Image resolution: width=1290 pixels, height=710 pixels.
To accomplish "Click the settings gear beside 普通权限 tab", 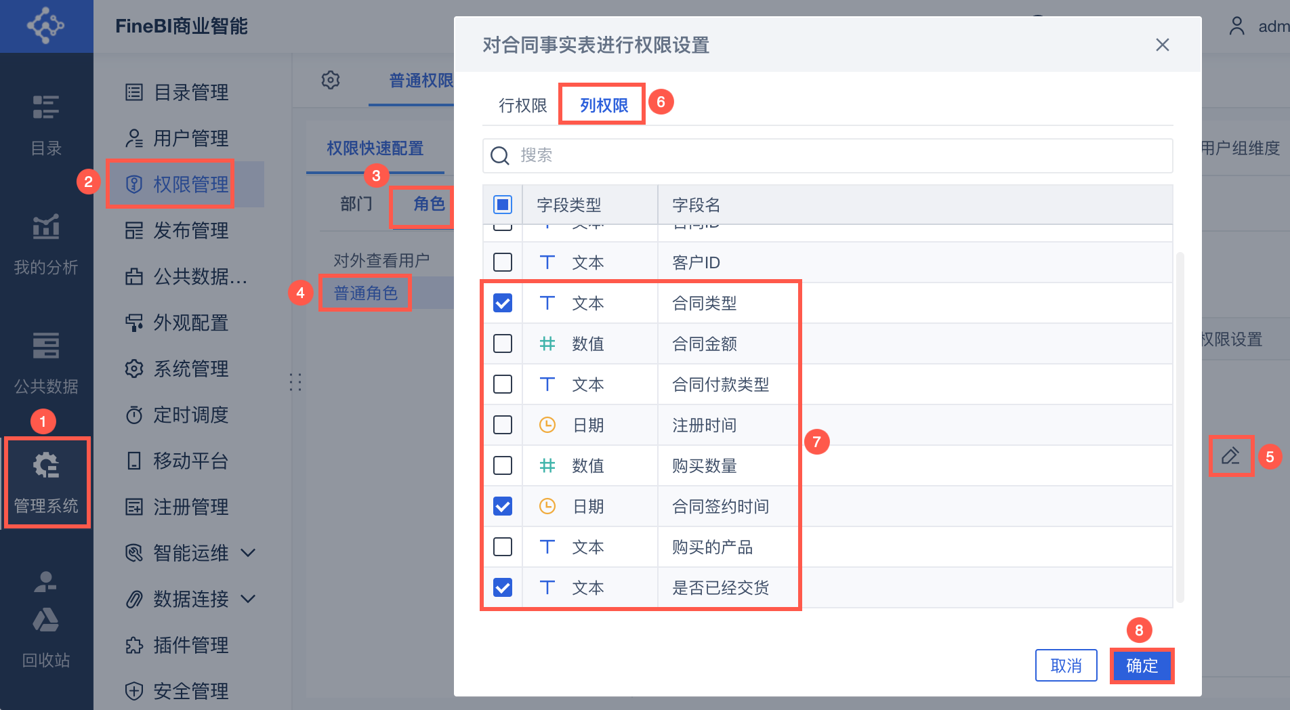I will (x=331, y=80).
